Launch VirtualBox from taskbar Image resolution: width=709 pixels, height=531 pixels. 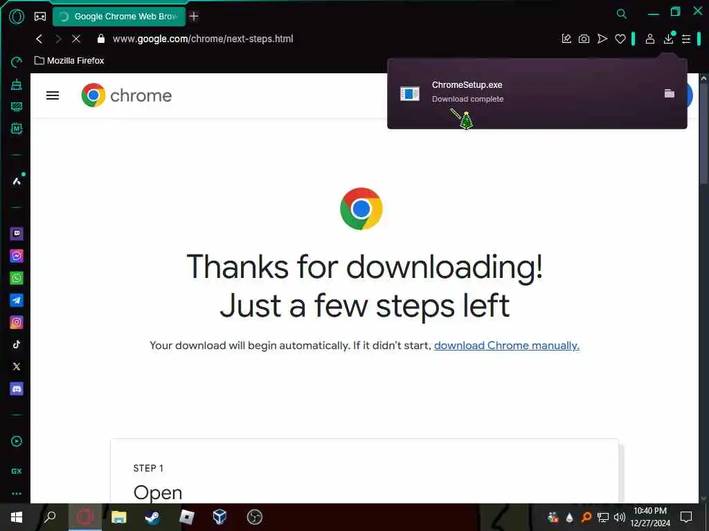click(219, 517)
